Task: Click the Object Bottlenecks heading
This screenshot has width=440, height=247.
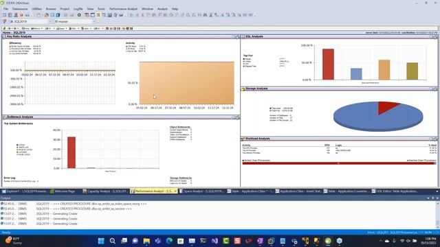Action: [x=180, y=127]
